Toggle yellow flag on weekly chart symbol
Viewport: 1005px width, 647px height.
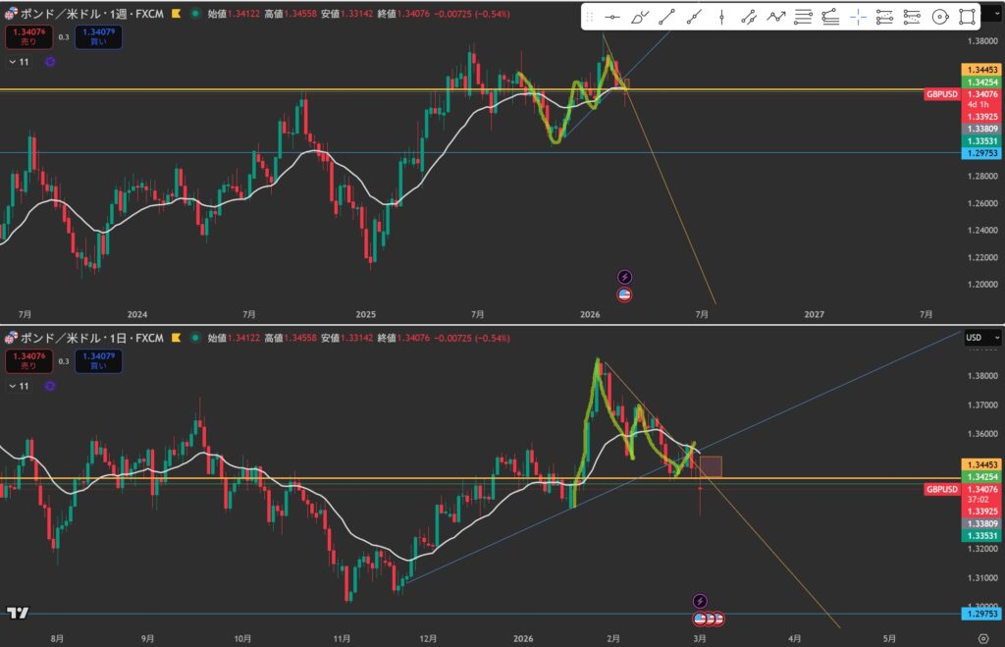coord(175,15)
